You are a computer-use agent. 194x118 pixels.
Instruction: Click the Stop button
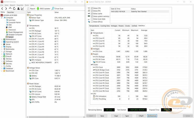[x=102, y=116]
